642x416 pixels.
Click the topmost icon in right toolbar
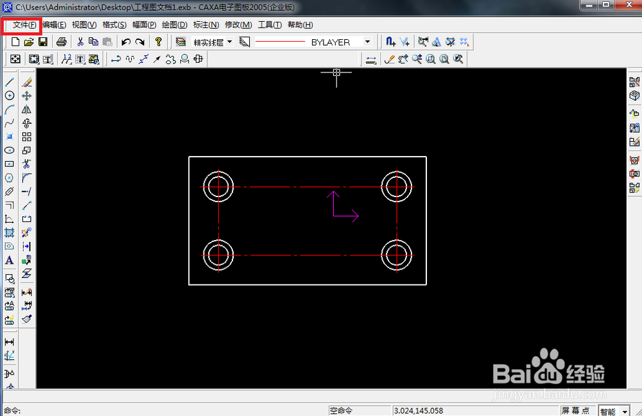634,82
